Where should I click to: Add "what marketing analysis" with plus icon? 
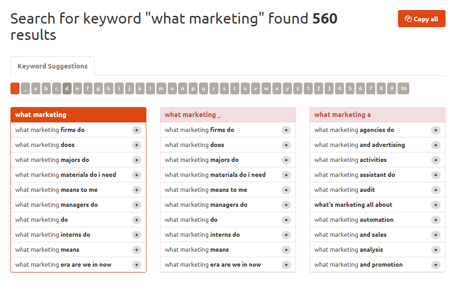coord(436,250)
